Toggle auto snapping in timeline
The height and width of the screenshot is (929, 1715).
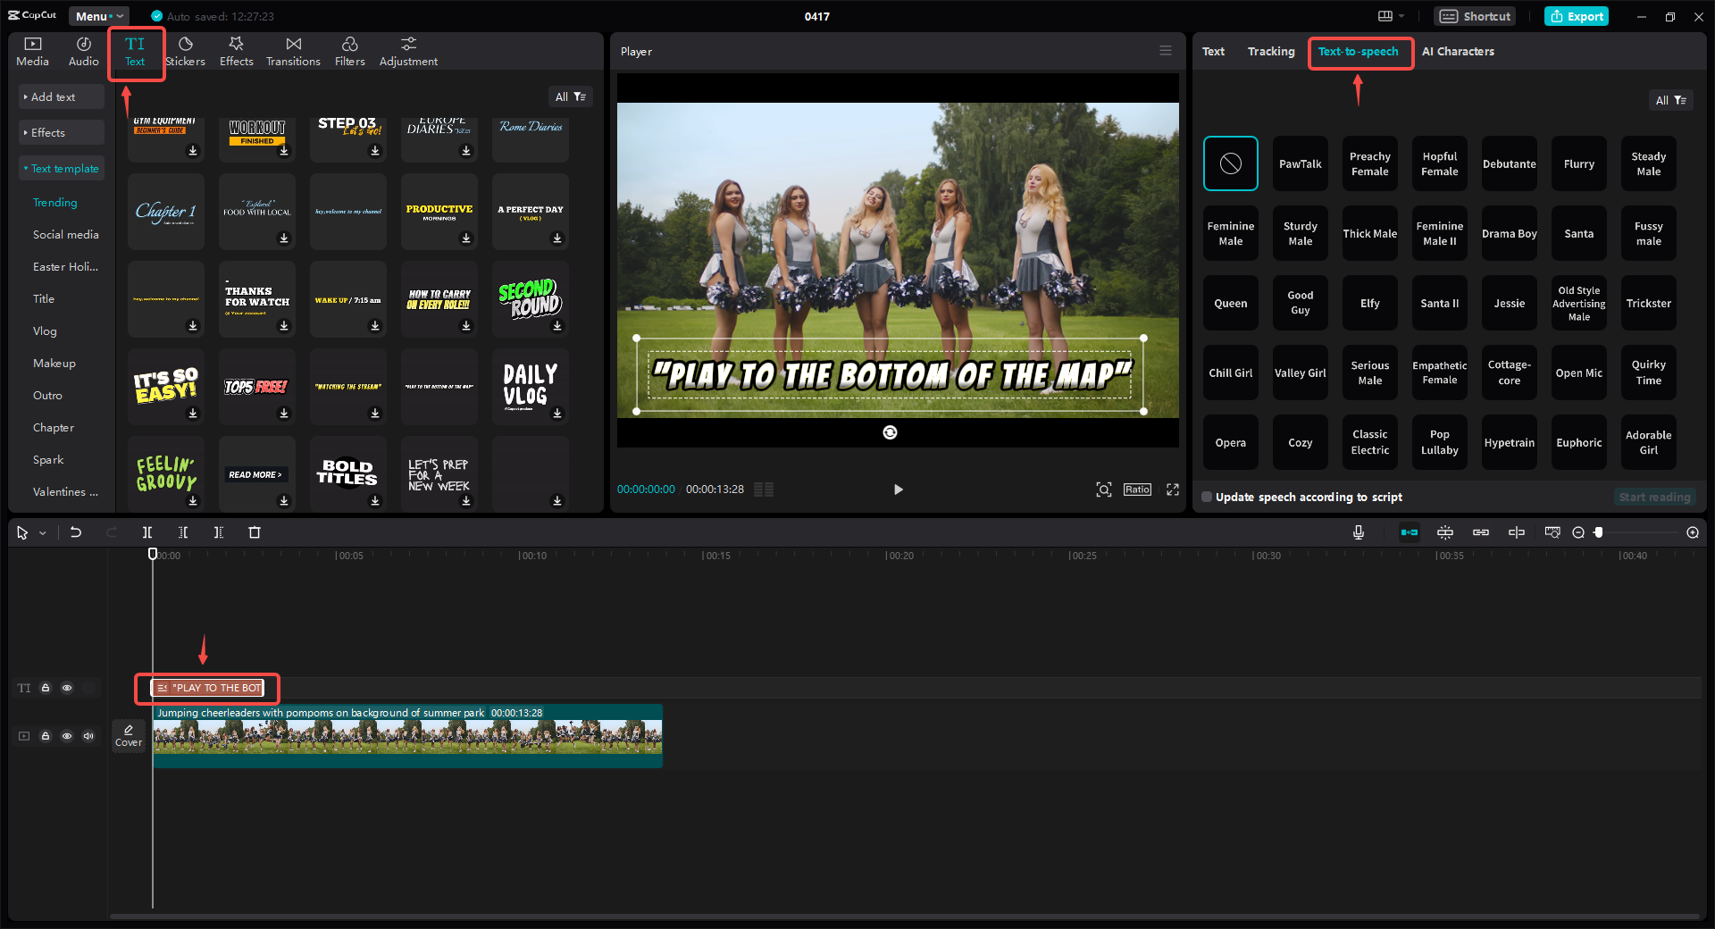click(x=1445, y=532)
